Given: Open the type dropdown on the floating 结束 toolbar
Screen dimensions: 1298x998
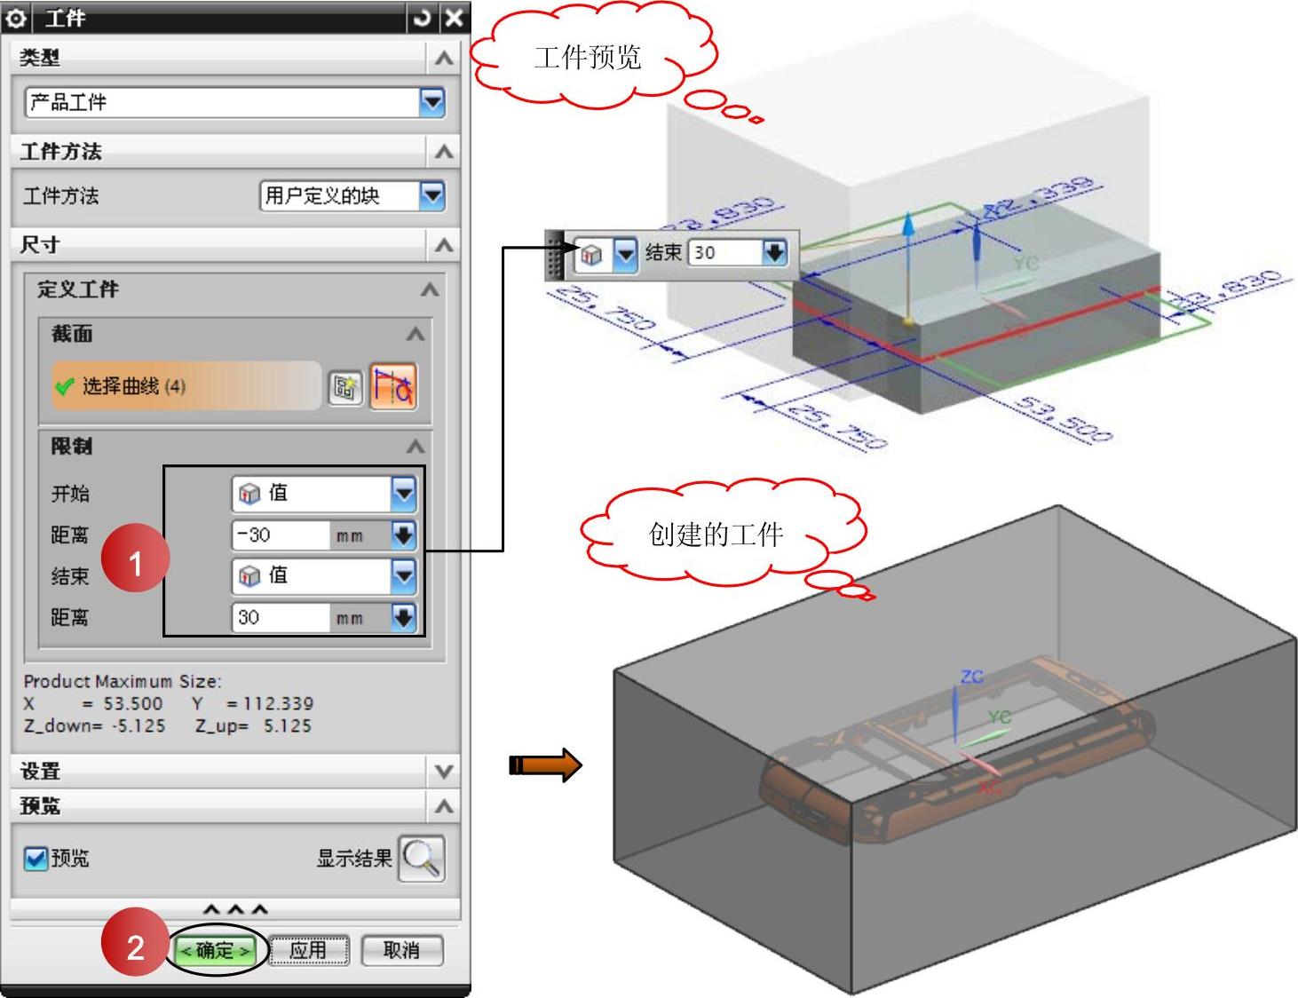Looking at the screenshot, I should coord(626,254).
